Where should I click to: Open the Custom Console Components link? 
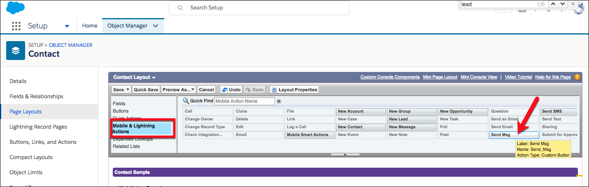390,77
